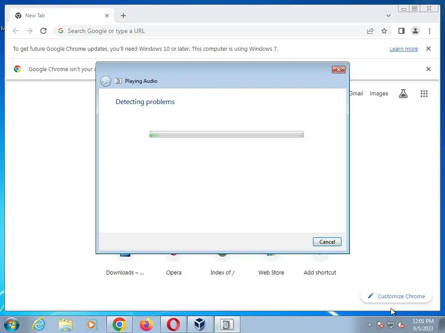Launch Firefox from the taskbar
445x333 pixels.
pyautogui.click(x=146, y=324)
